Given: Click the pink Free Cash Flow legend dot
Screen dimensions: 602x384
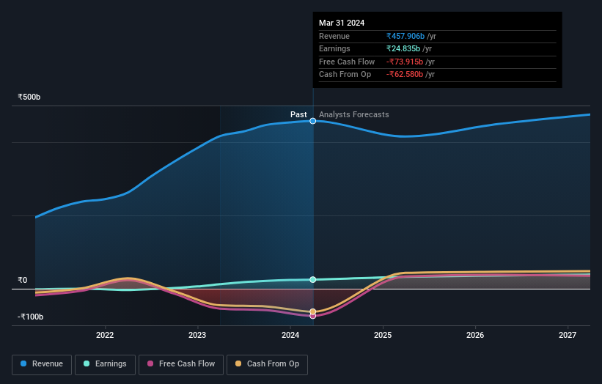Looking at the screenshot, I should click(150, 363).
